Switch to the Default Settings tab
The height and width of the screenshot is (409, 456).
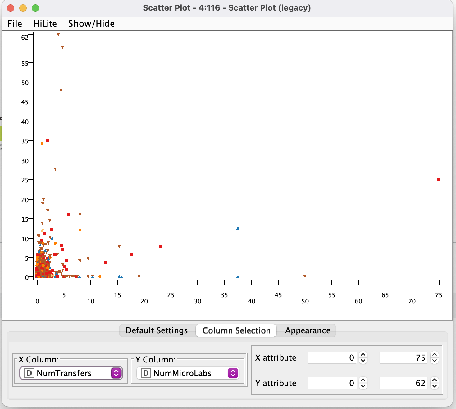point(156,330)
